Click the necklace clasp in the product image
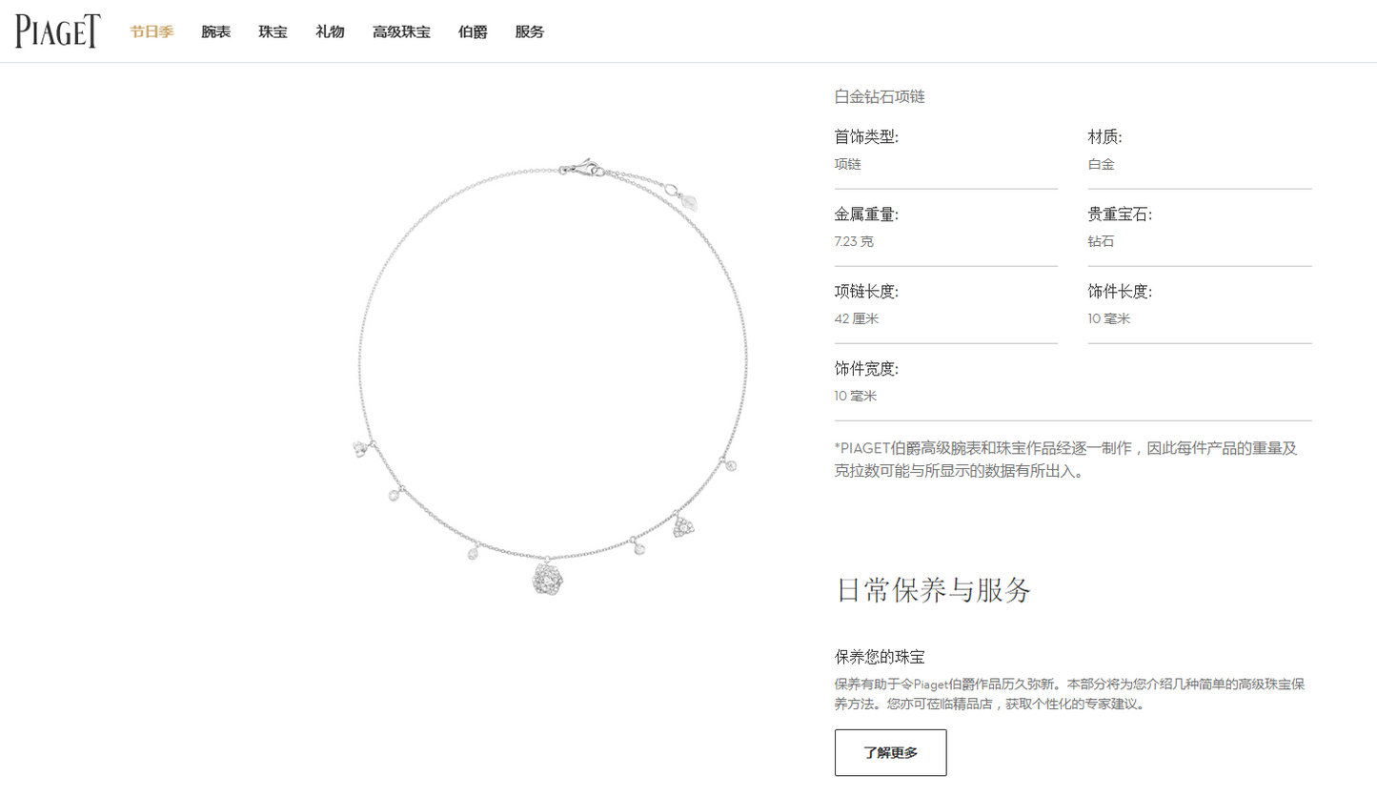Screen dimensions: 1377x797 click(583, 168)
